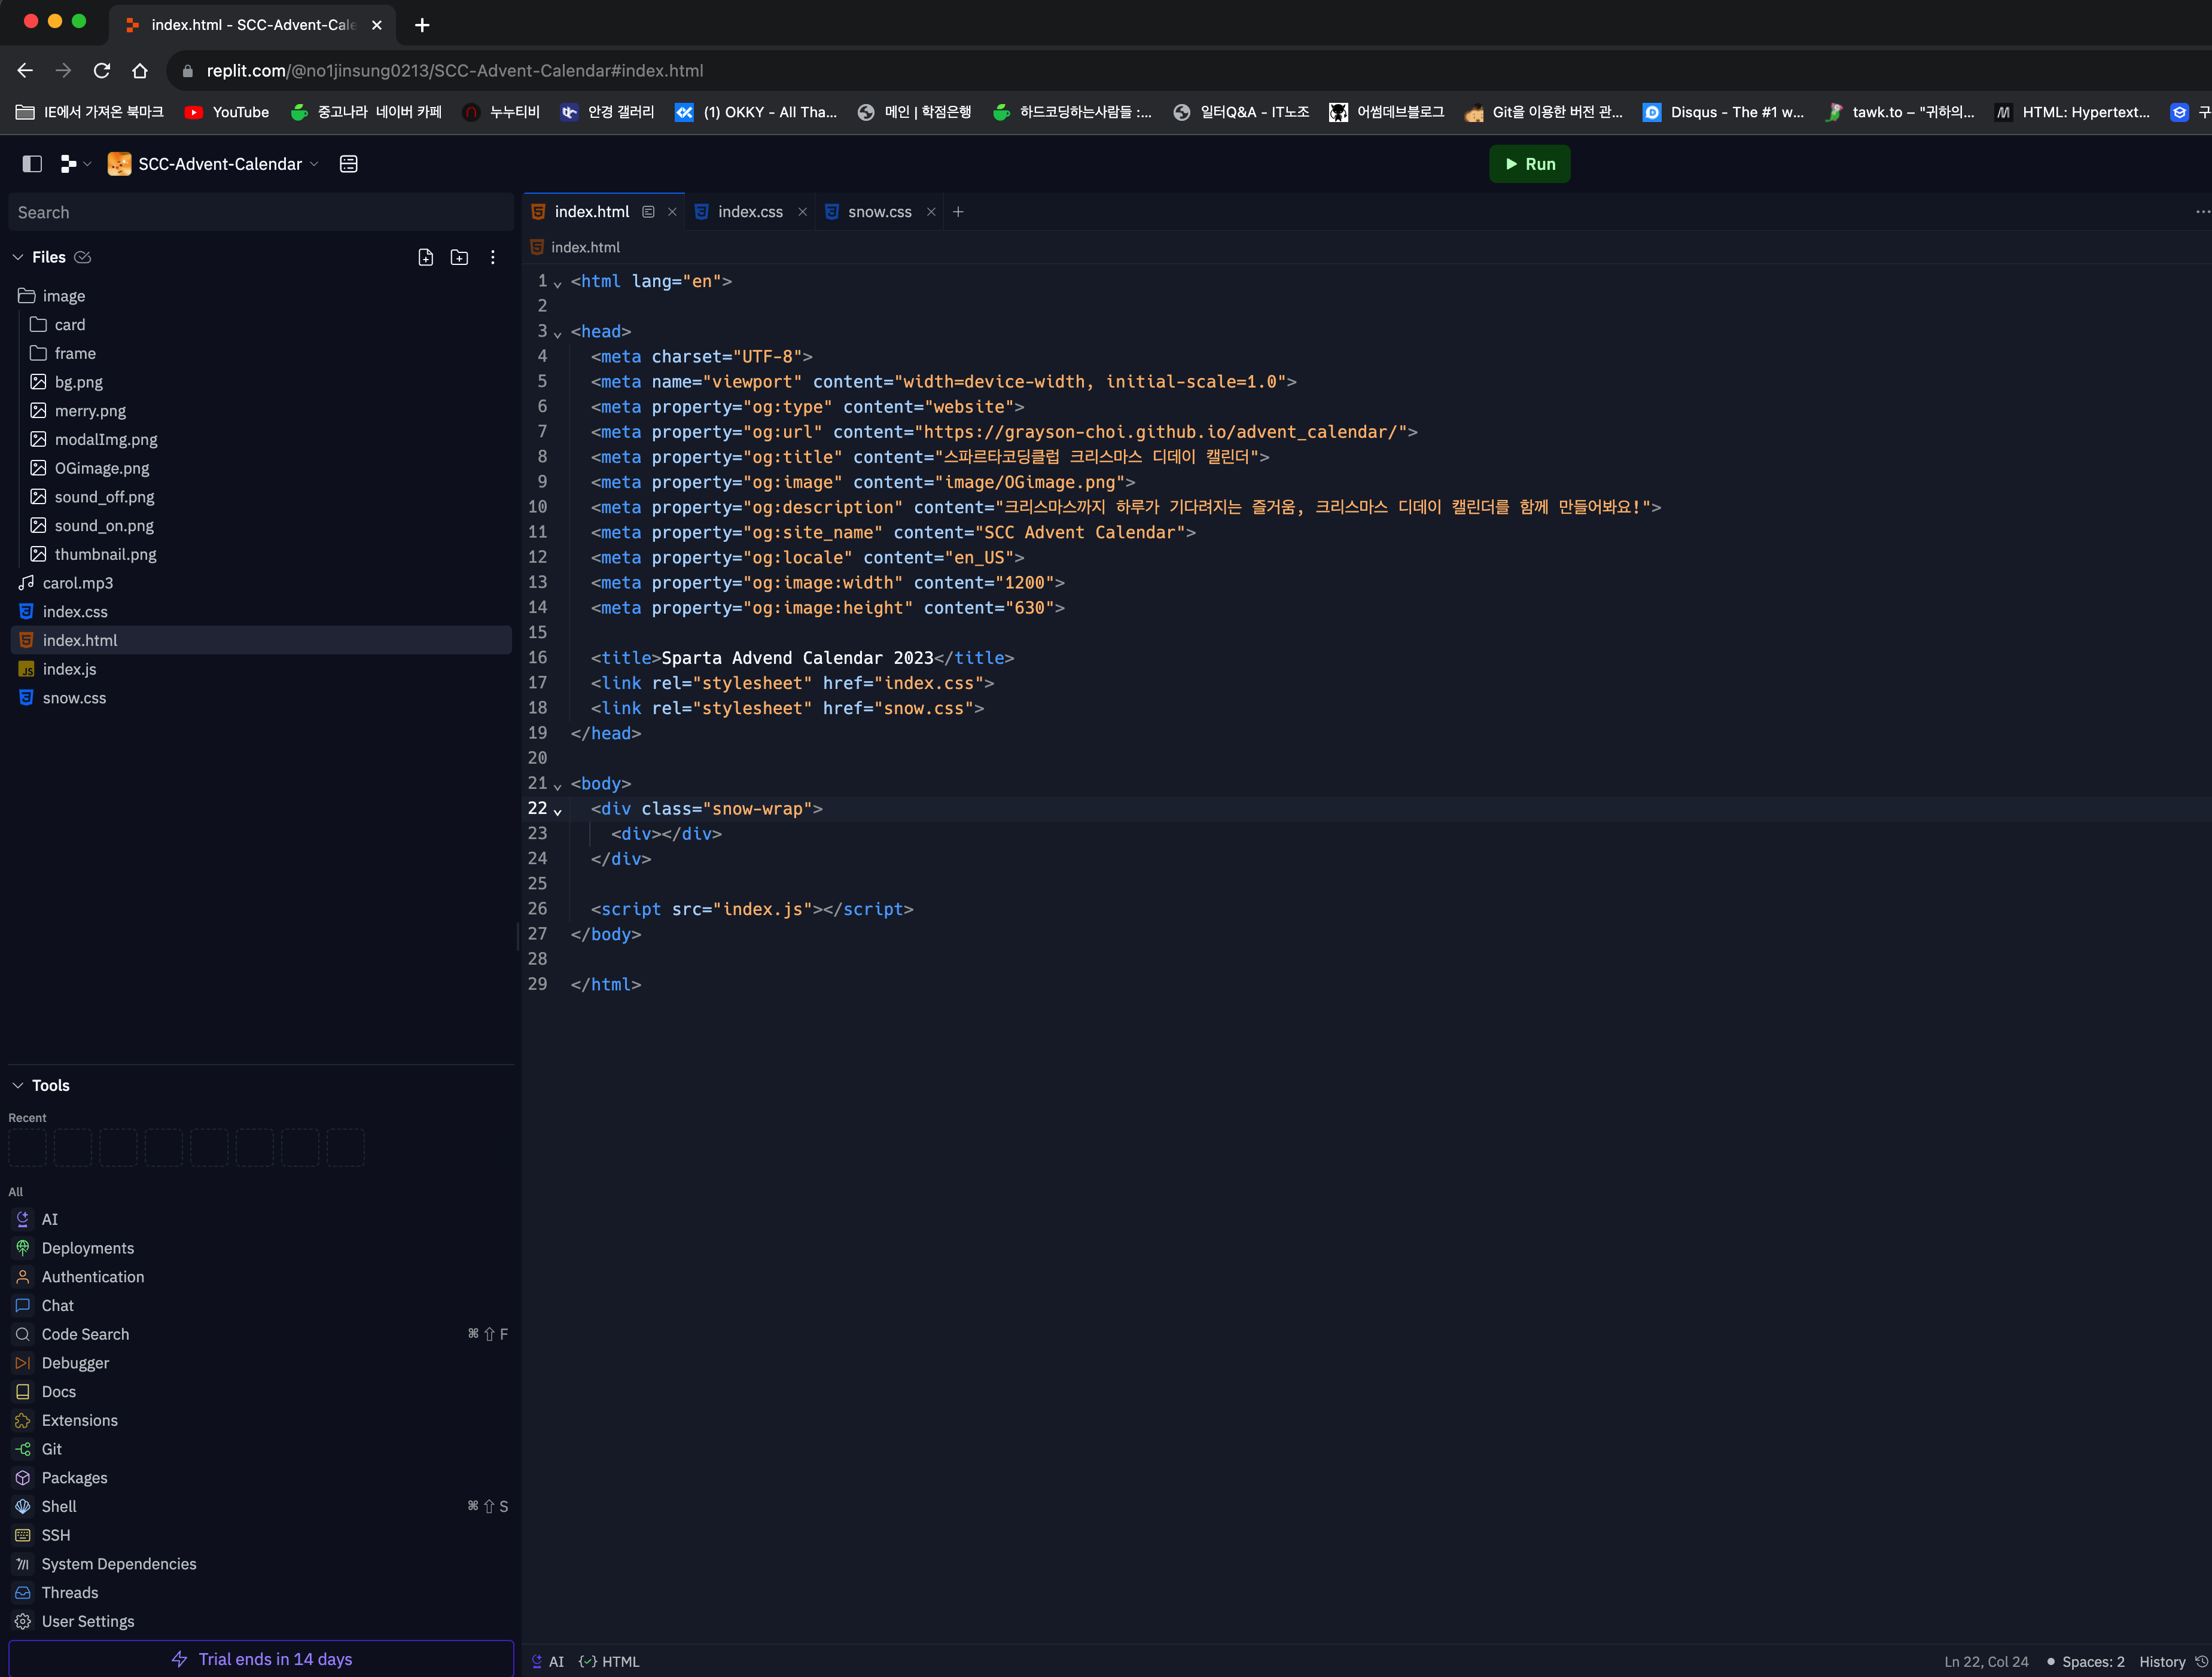Open Files more options menu
Viewport: 2212px width, 1677px height.
[493, 257]
